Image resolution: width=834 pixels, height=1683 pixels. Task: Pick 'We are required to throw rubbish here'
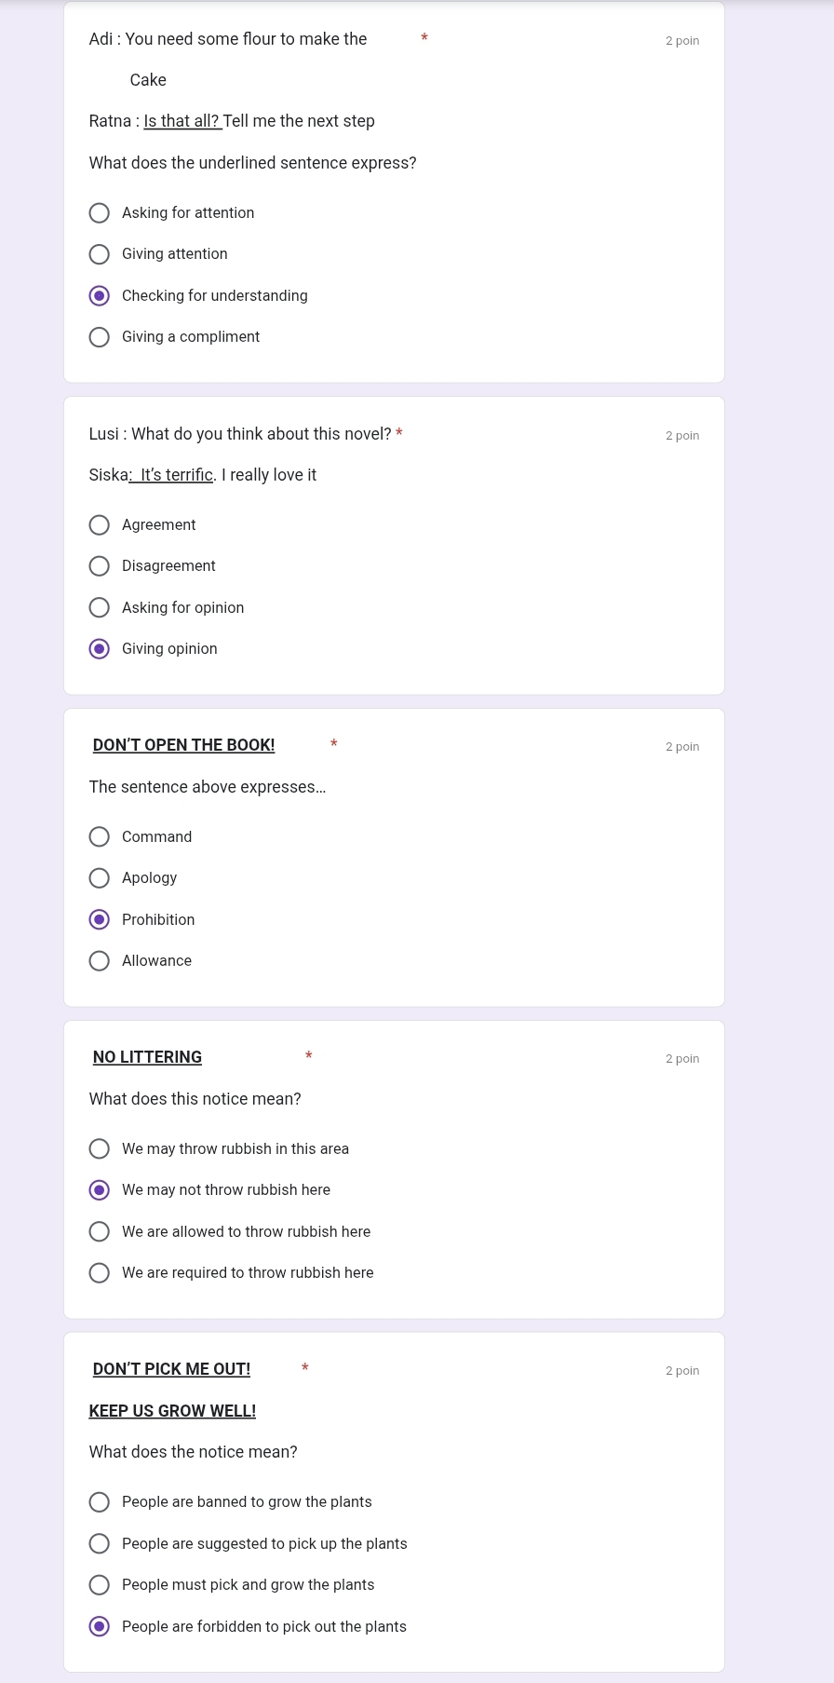pyautogui.click(x=100, y=1273)
